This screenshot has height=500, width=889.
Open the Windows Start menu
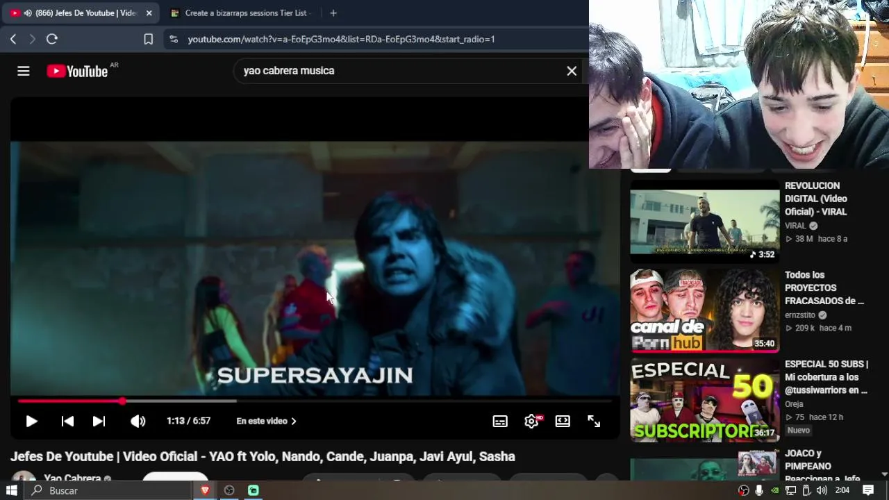point(12,490)
